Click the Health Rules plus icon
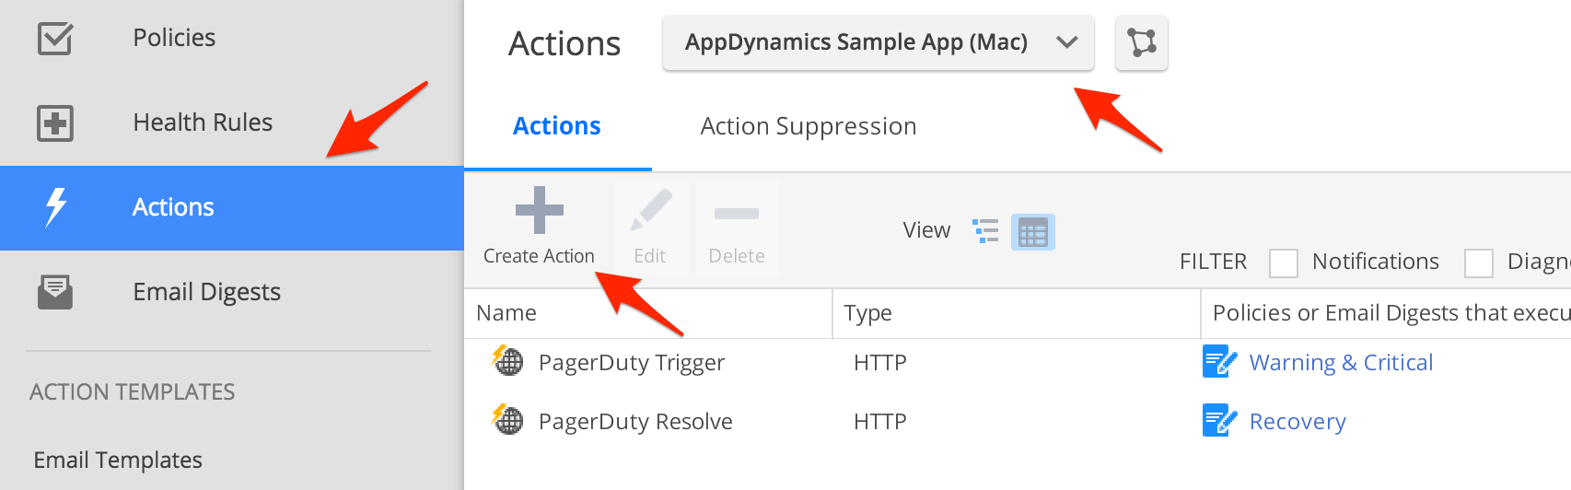Viewport: 1571px width, 490px height. point(55,122)
